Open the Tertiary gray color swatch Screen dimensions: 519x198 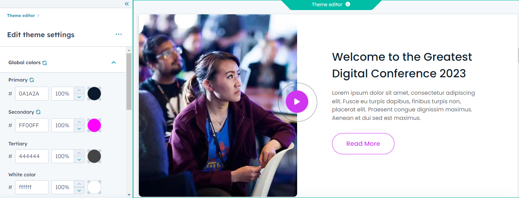click(94, 156)
